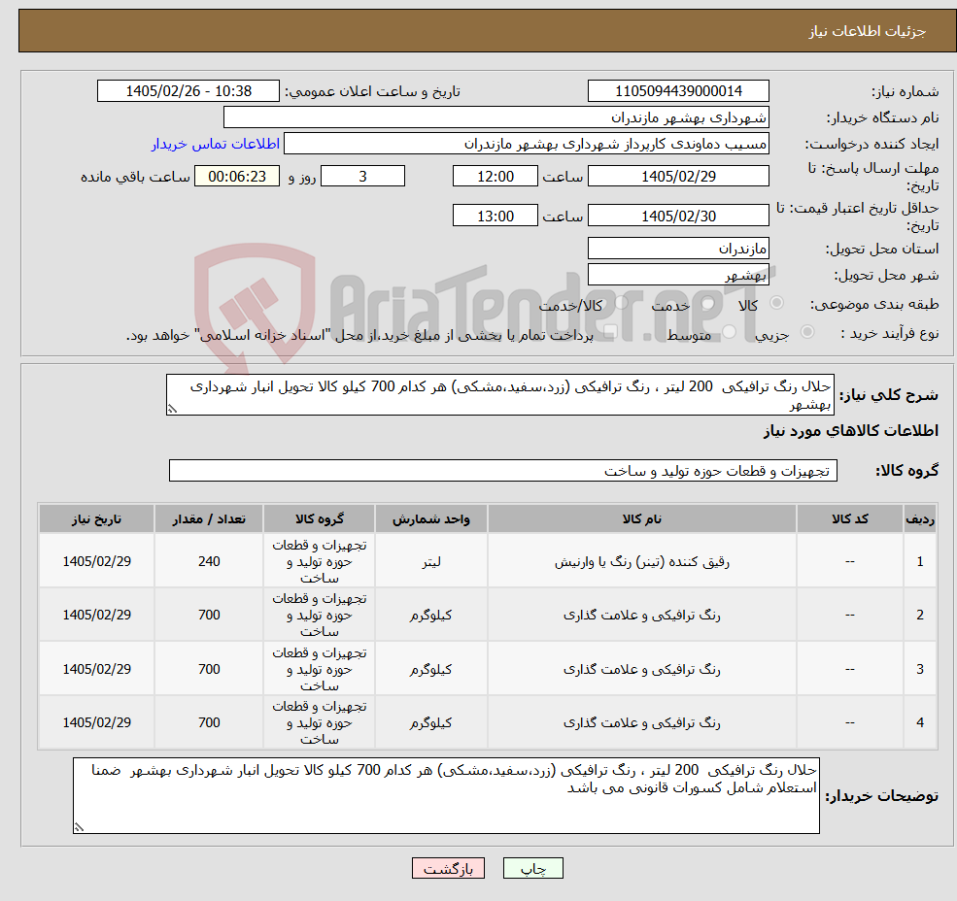Click resize grip of شرح کلی نیاز text area
957x901 pixels.
[x=172, y=410]
